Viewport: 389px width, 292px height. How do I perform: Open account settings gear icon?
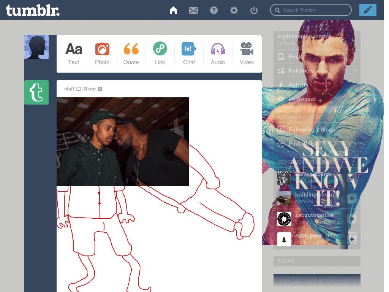234,10
